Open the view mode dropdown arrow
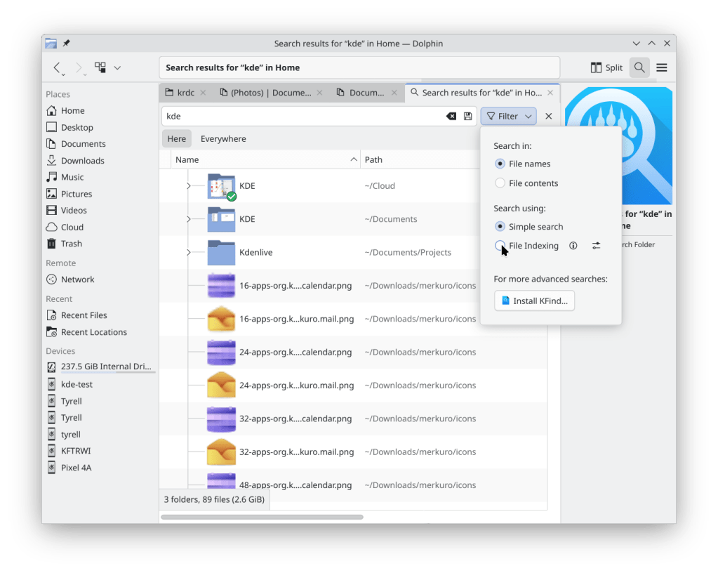Image resolution: width=718 pixels, height=573 pixels. [x=117, y=67]
